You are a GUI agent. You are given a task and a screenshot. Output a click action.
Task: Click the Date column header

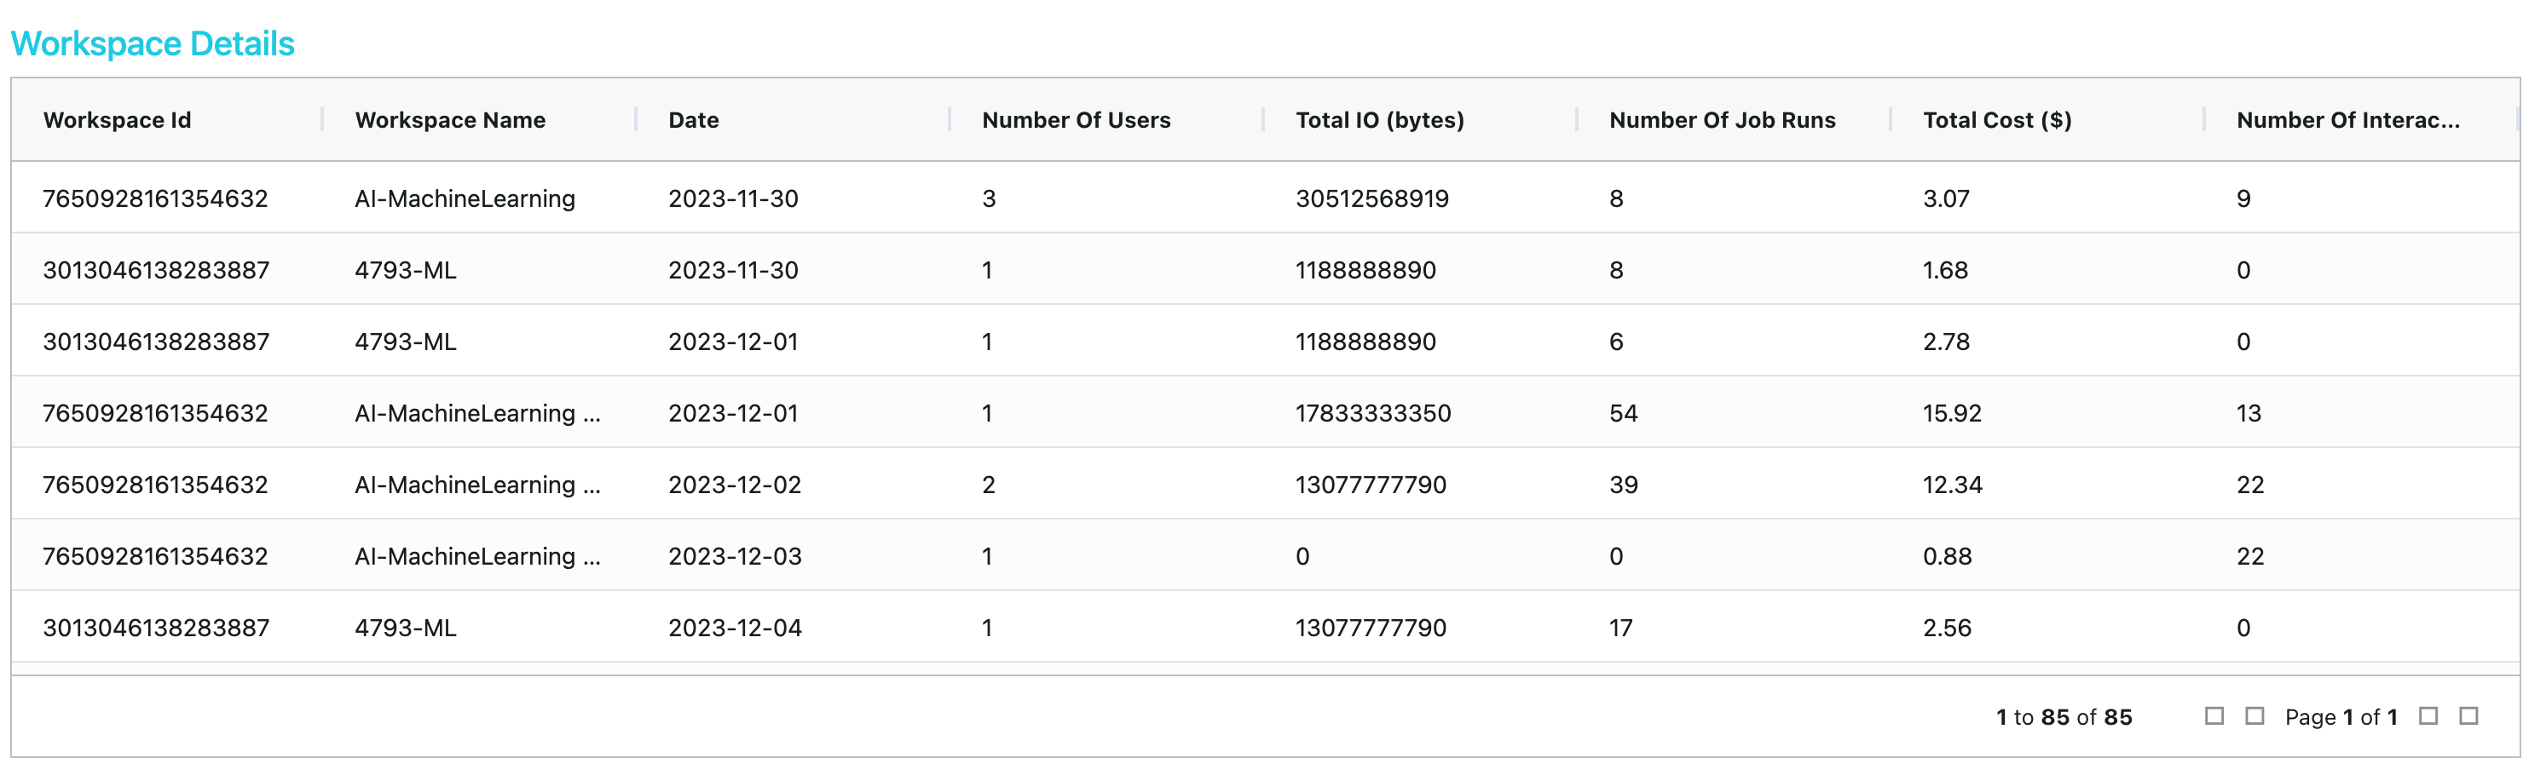(x=694, y=120)
